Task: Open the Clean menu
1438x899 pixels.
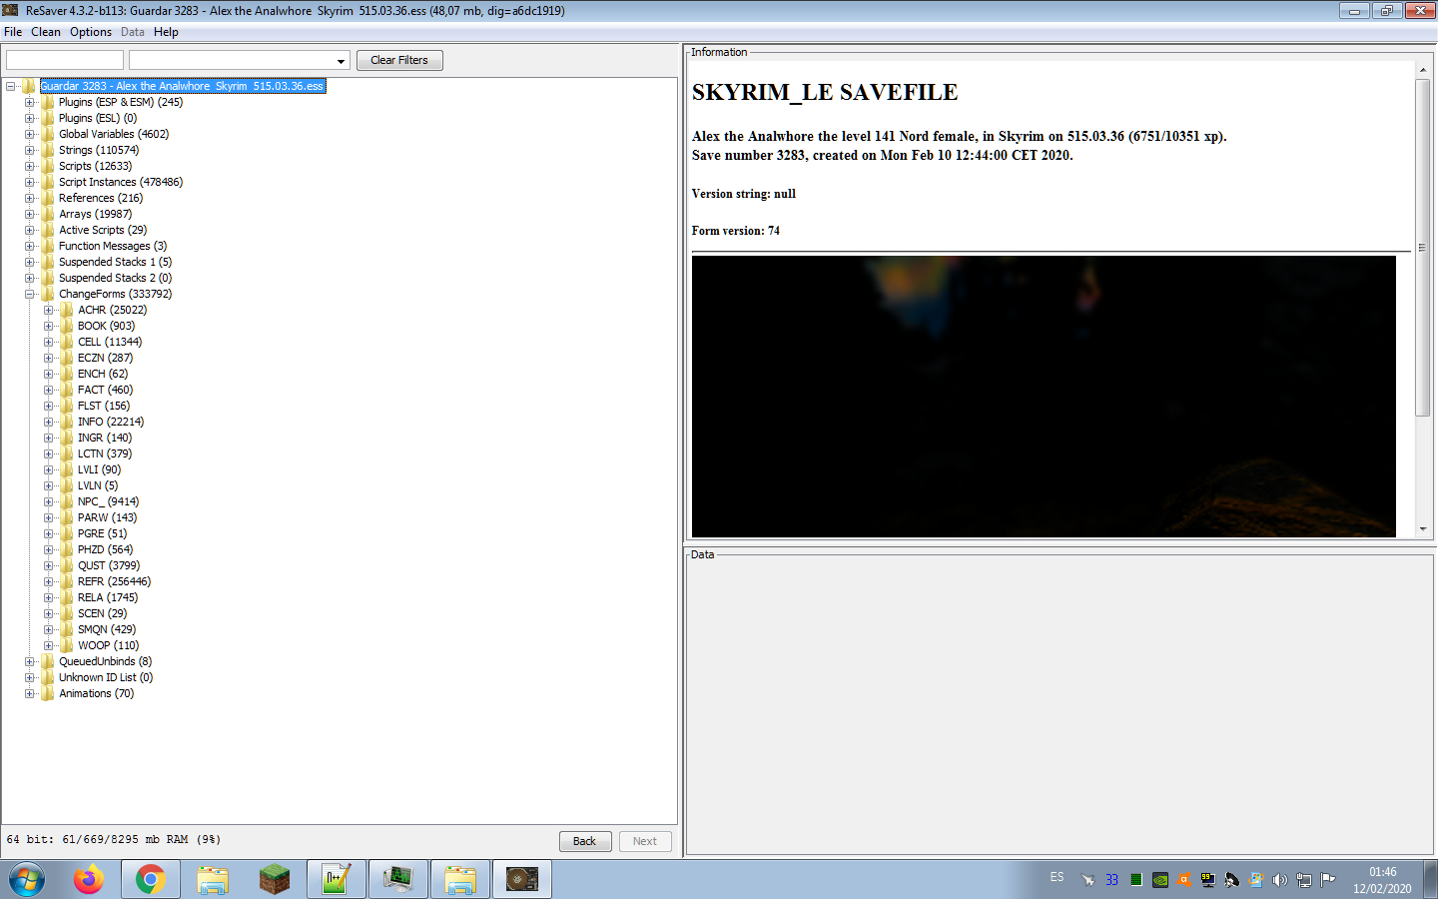Action: (x=46, y=32)
